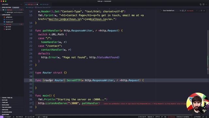
Task: Open the errors and warnings status item
Action: (30, 117)
